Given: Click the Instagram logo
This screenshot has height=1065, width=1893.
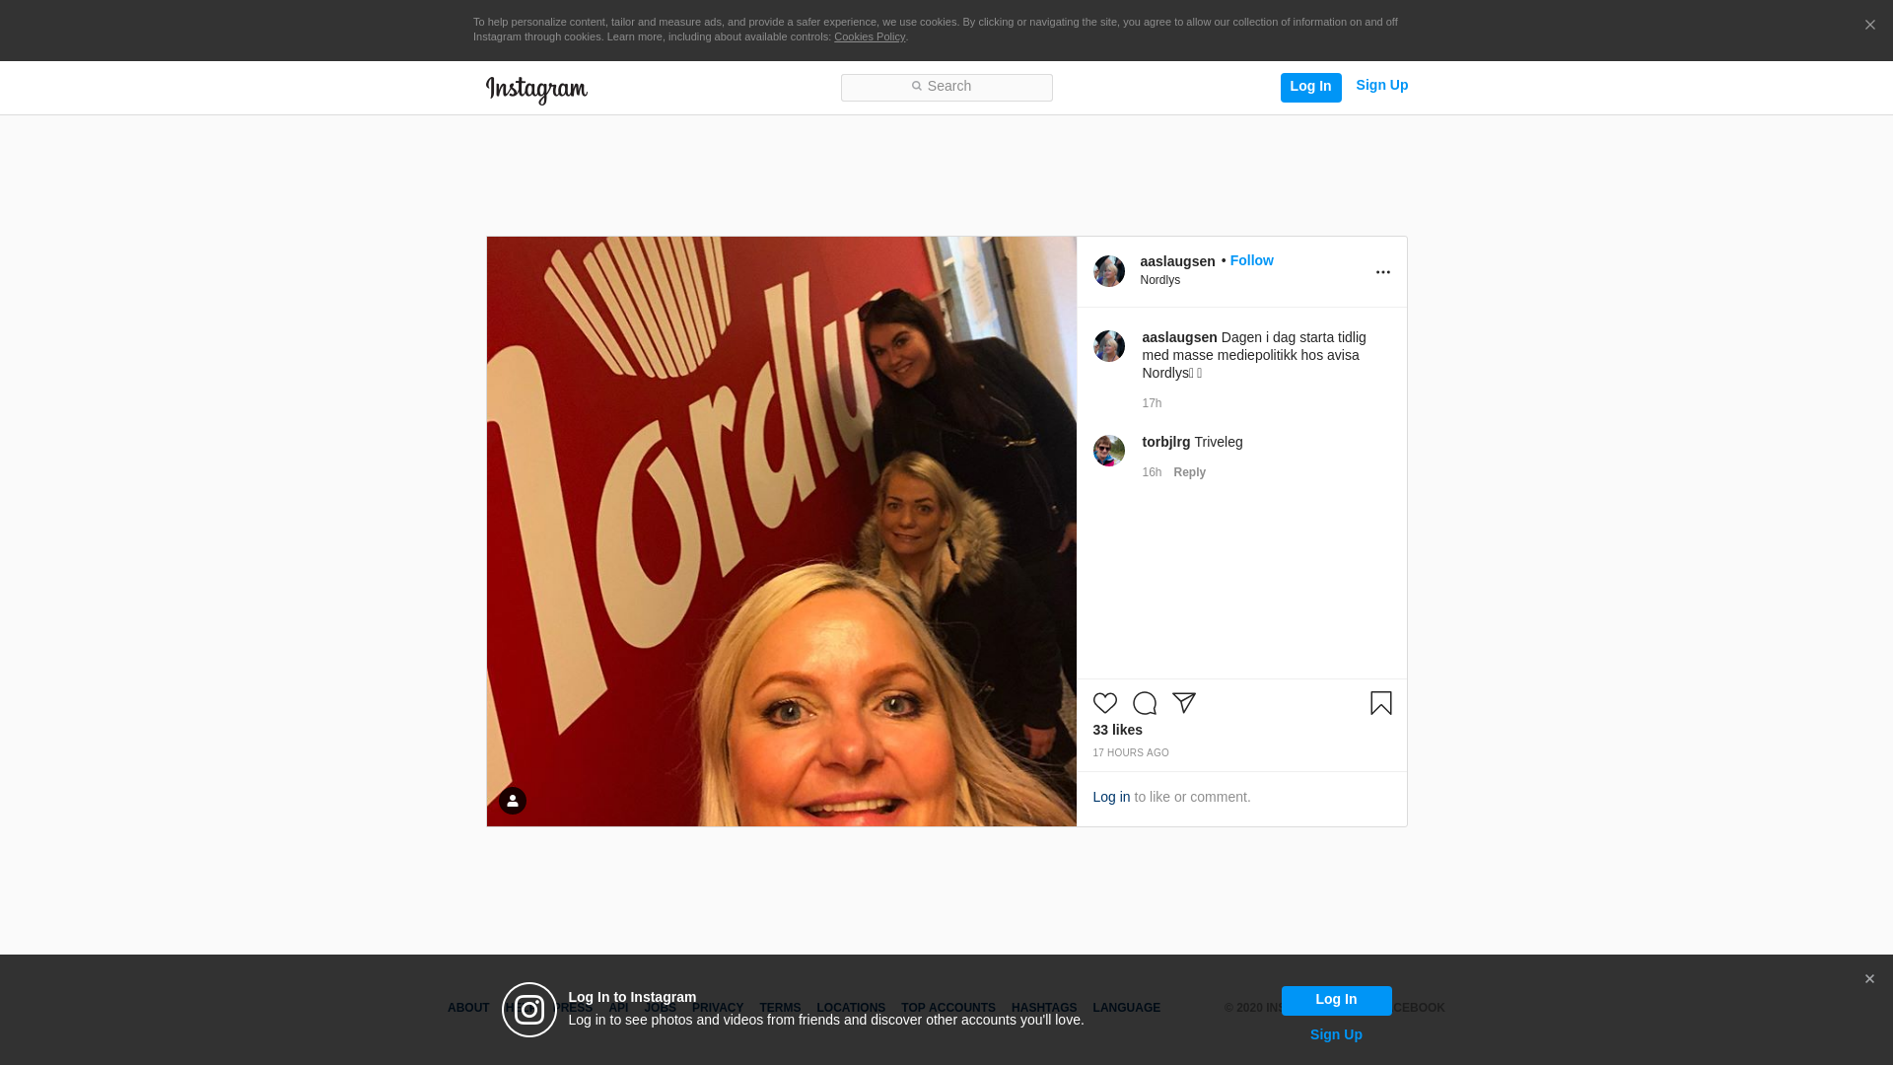Looking at the screenshot, I should 536,90.
